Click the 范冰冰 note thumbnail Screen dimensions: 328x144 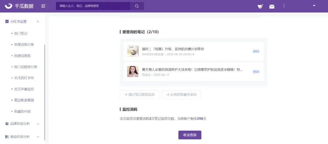tap(133, 72)
